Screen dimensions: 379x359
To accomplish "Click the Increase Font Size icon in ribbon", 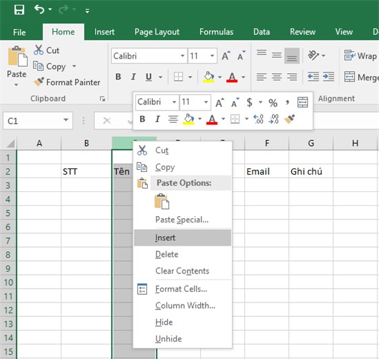I will point(226,56).
